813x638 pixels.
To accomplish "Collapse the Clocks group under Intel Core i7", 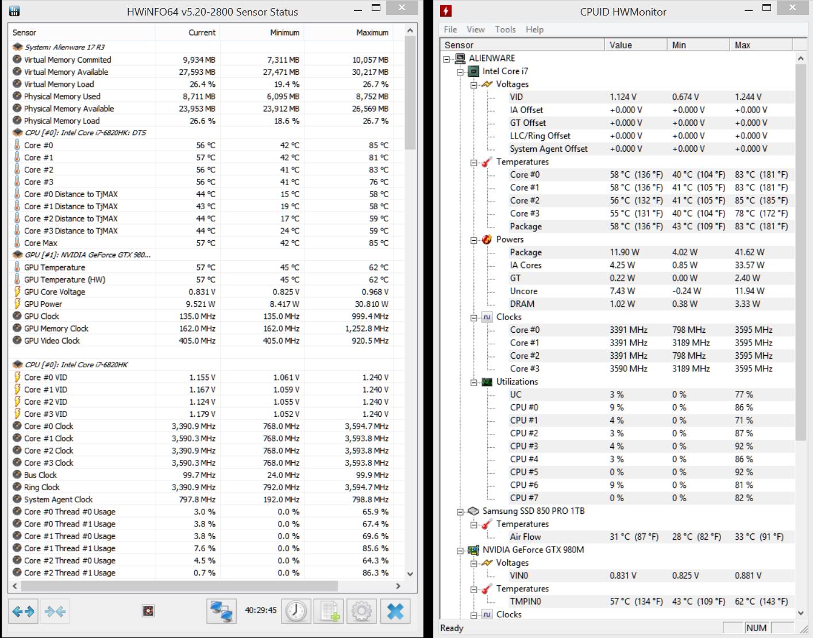I will click(474, 318).
